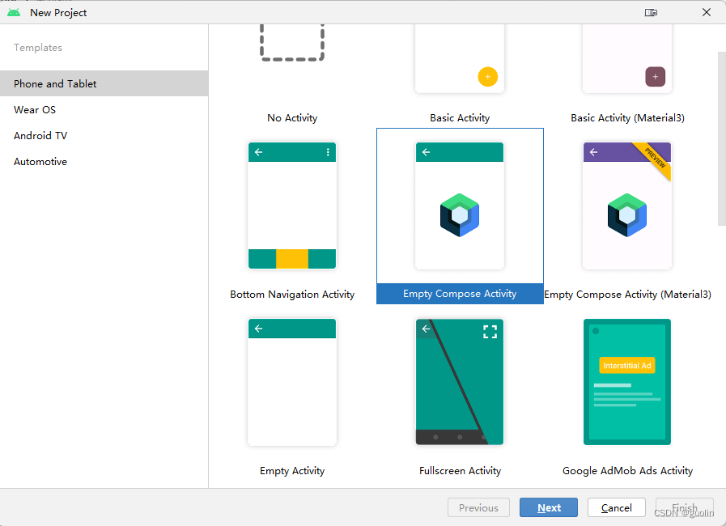The image size is (726, 526).
Task: Click the back arrow in Empty Activity thumbnail
Action: [x=259, y=329]
